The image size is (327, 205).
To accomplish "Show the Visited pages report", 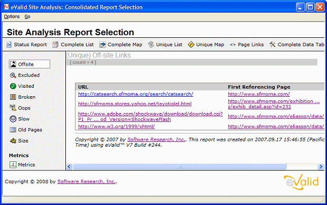I will click(x=26, y=86).
